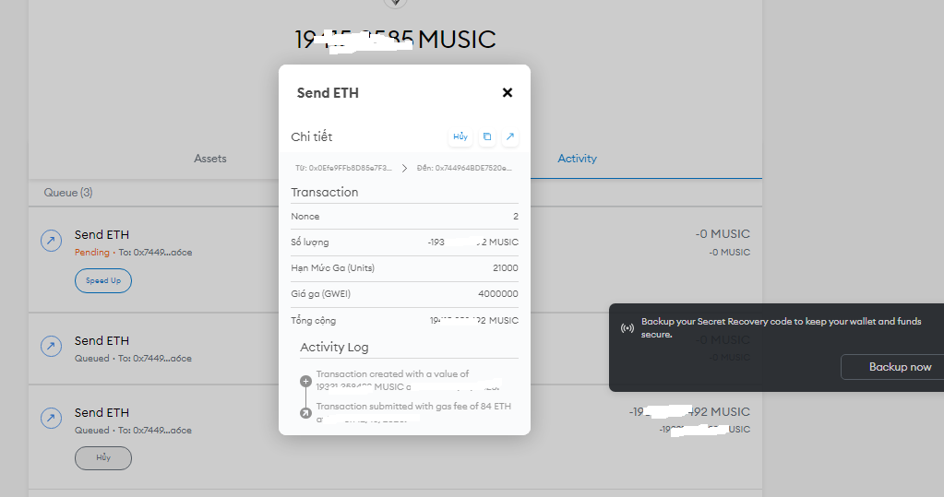Click the broadcast icon in backup notification
The width and height of the screenshot is (944, 497).
pos(627,328)
